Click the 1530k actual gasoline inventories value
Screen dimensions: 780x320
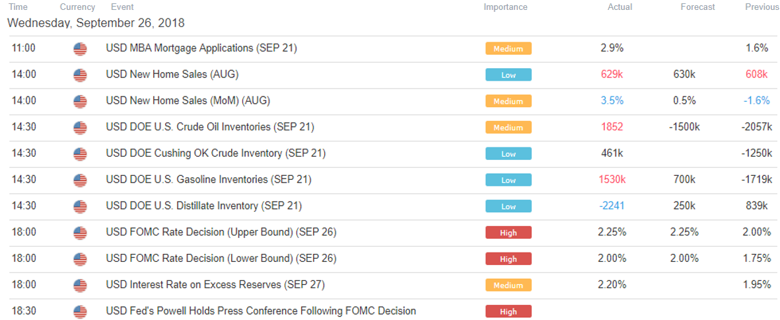(612, 180)
